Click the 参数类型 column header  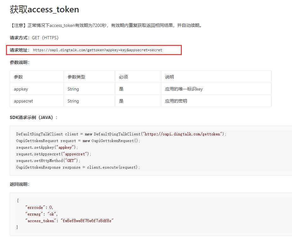pyautogui.click(x=76, y=77)
